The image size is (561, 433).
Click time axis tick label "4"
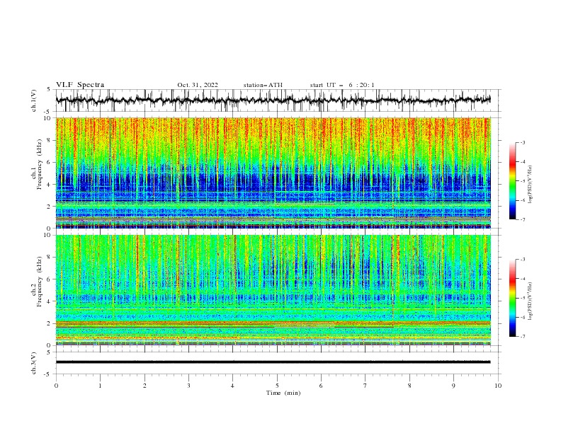[232, 386]
